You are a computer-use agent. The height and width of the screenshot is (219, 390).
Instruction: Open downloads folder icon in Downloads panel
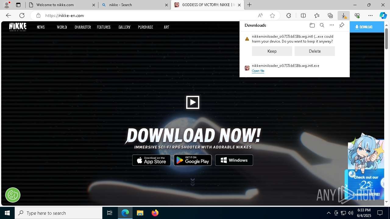point(312,25)
